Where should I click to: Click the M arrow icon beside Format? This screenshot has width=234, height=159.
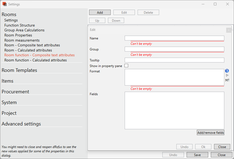tap(227, 80)
